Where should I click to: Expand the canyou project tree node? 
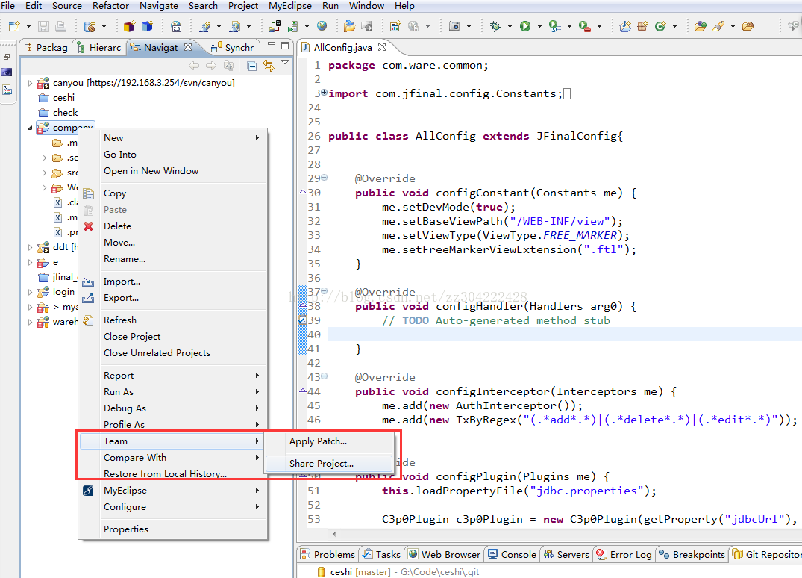click(x=30, y=83)
